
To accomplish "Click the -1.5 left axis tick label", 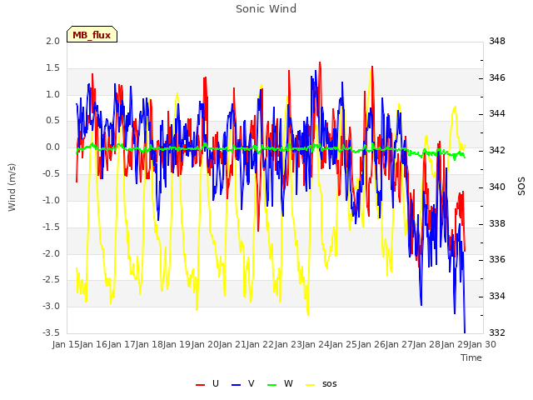I will click(51, 227).
